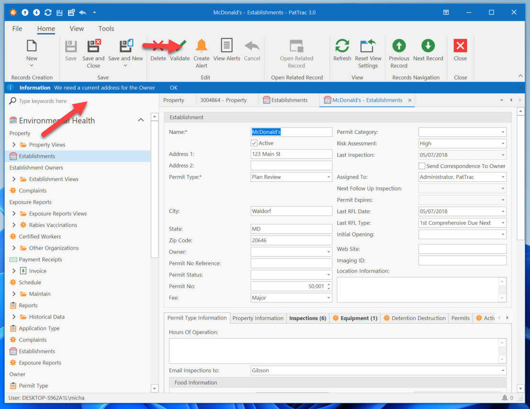The height and width of the screenshot is (409, 530).
Task: Open Application Type in the navigation
Action: click(39, 328)
